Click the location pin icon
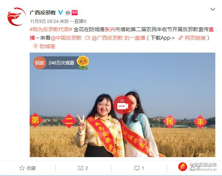The height and width of the screenshot is (176, 222). (36, 46)
